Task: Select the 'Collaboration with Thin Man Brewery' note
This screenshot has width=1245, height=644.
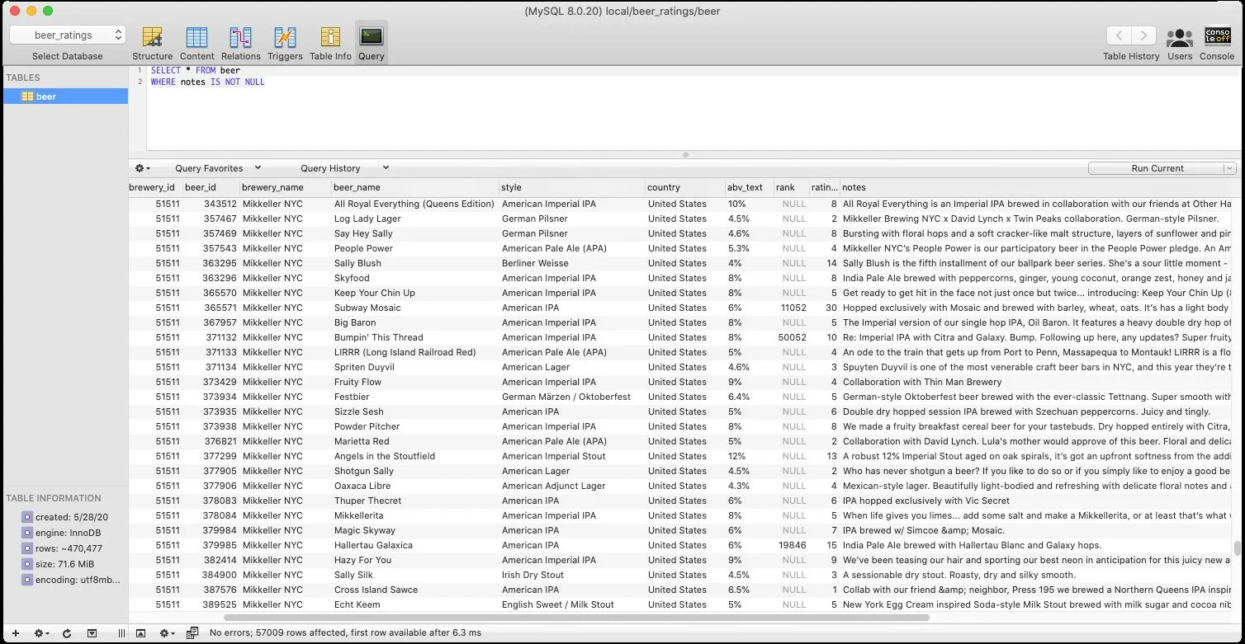Action: 922,382
